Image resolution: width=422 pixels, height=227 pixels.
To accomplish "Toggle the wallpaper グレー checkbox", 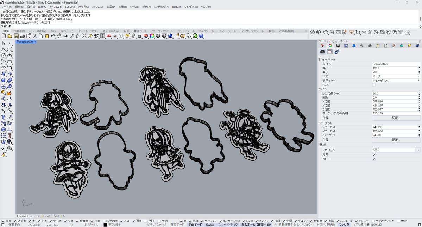I will 374,159.
